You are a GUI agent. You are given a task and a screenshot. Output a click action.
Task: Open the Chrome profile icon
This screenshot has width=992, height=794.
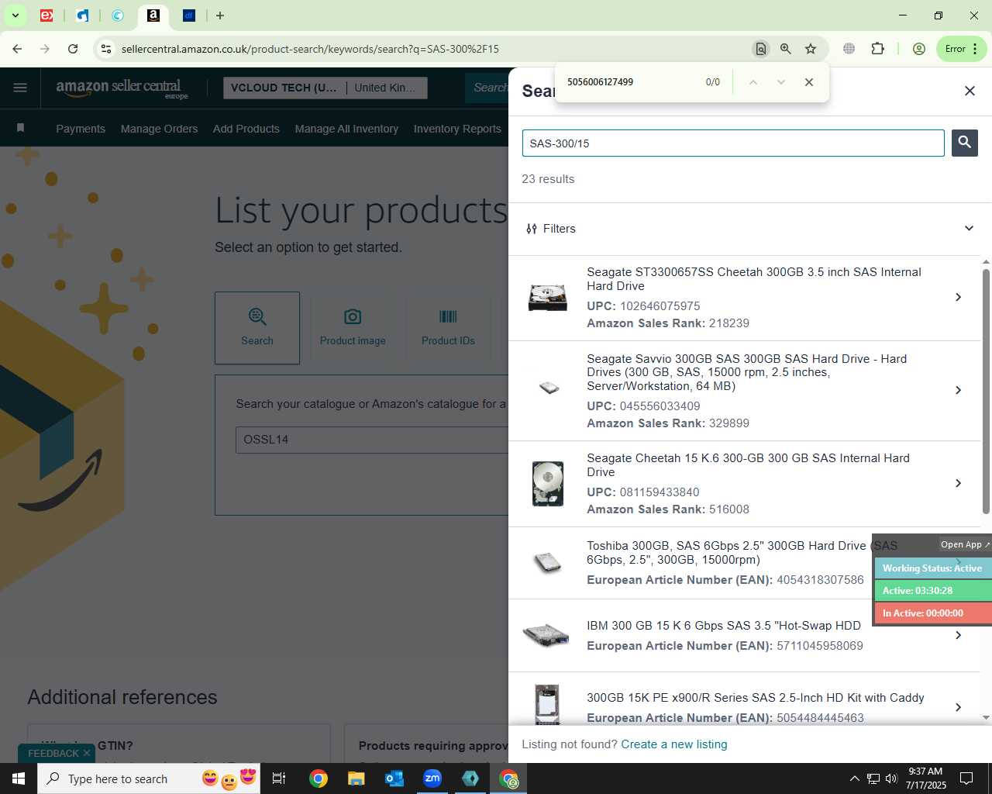(919, 49)
